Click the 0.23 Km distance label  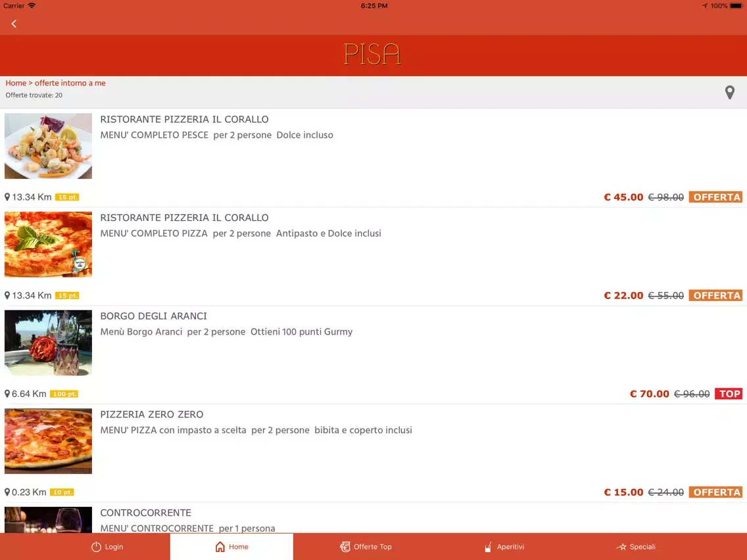(29, 492)
